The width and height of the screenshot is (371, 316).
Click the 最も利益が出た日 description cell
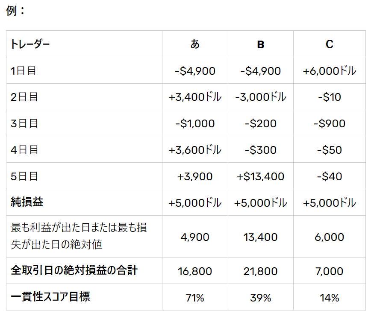coord(79,236)
